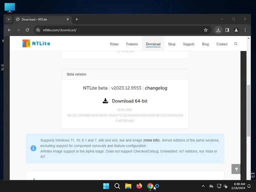
Task: Show hidden system tray icons chevron
Action: coord(203,186)
